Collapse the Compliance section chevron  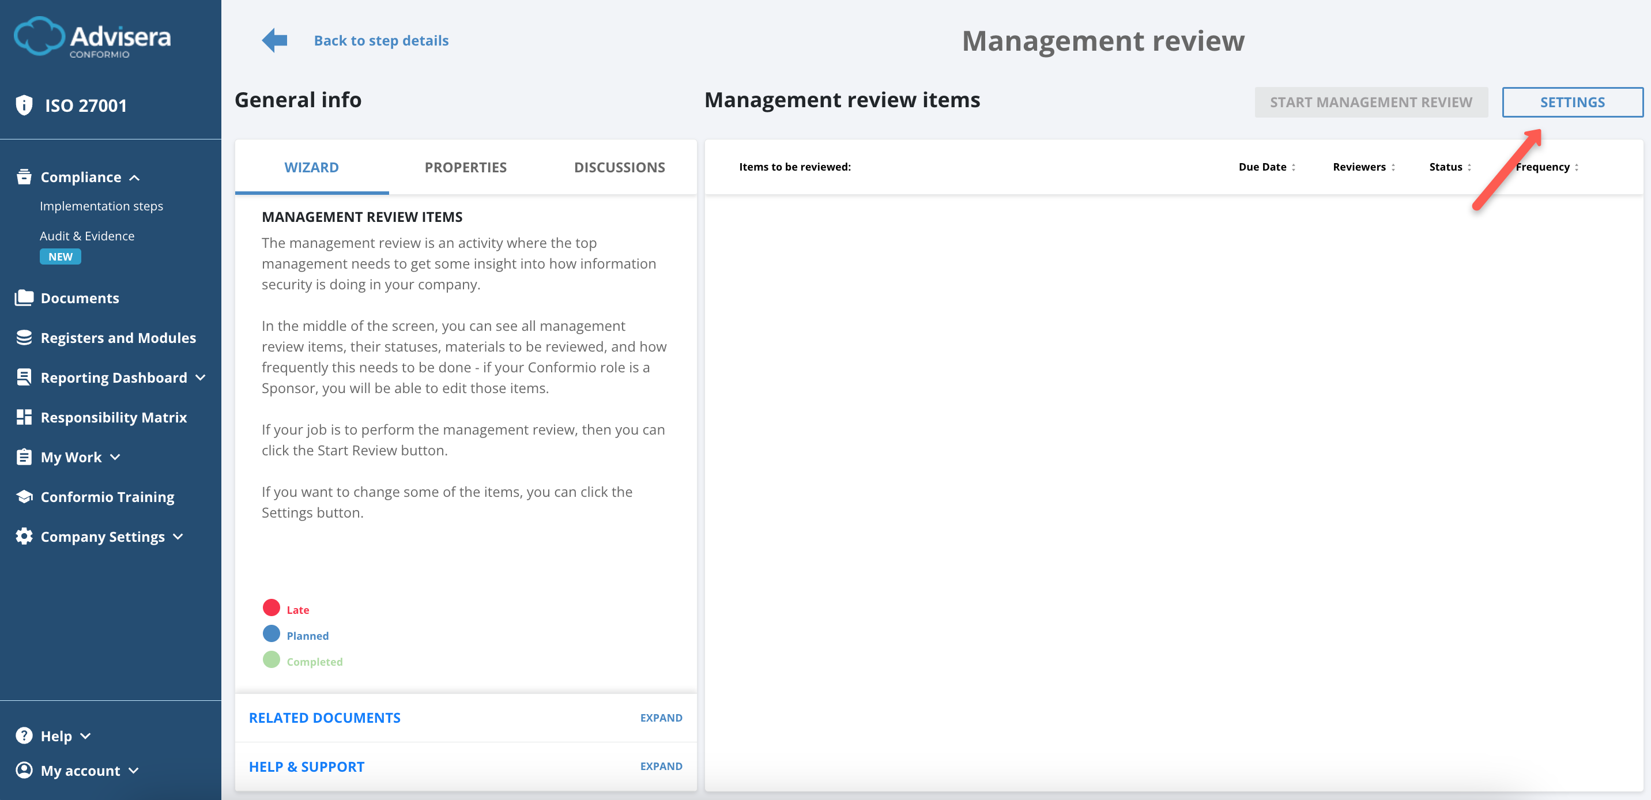pos(134,178)
